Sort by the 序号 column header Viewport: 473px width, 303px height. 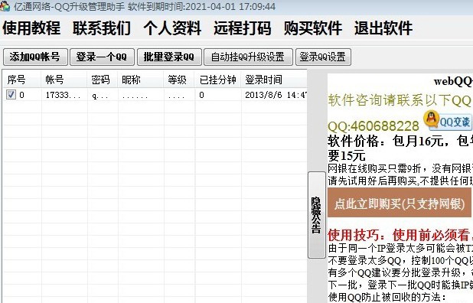(21, 80)
